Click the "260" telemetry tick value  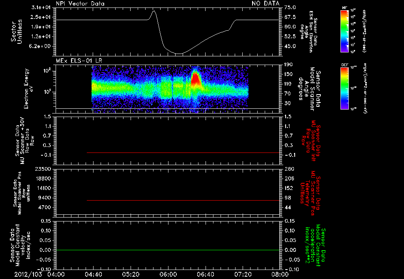point(289,169)
